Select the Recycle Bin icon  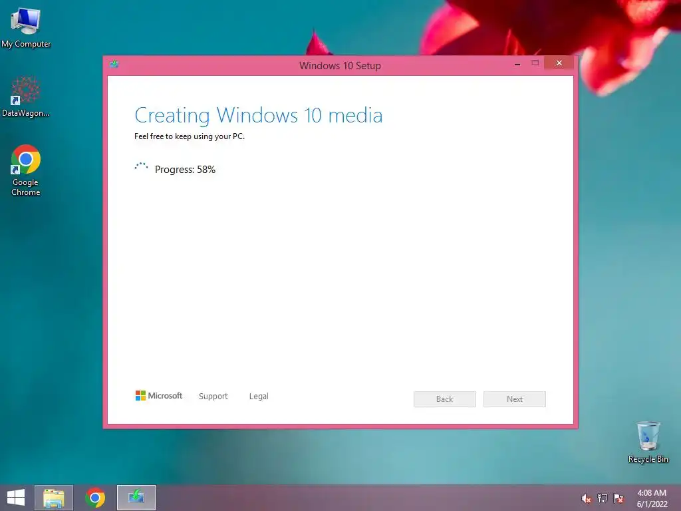click(648, 442)
